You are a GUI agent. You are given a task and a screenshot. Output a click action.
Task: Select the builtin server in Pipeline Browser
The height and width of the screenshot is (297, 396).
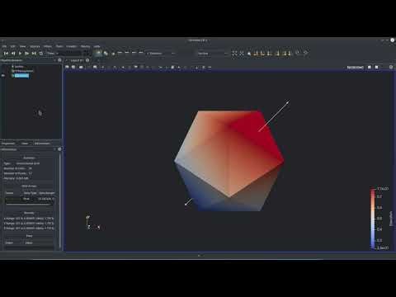18,67
